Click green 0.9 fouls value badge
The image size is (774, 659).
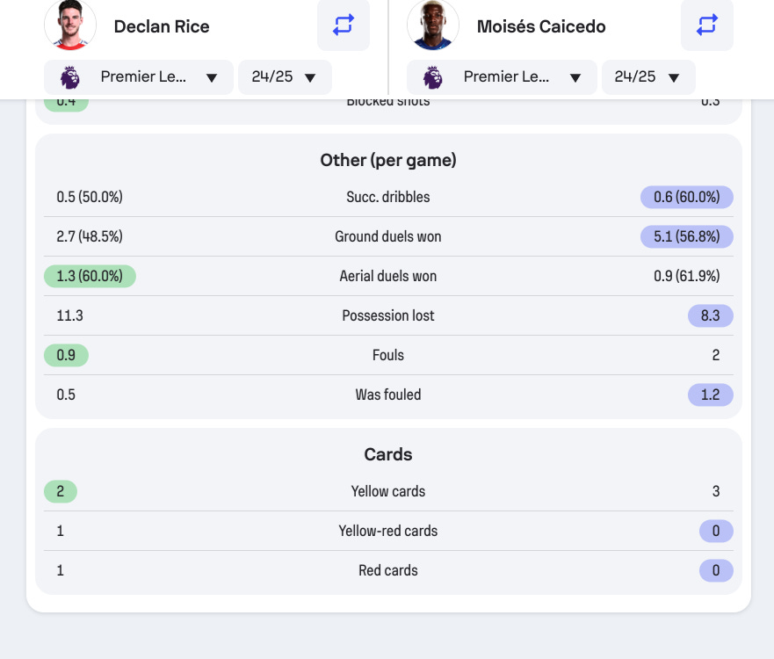click(66, 355)
